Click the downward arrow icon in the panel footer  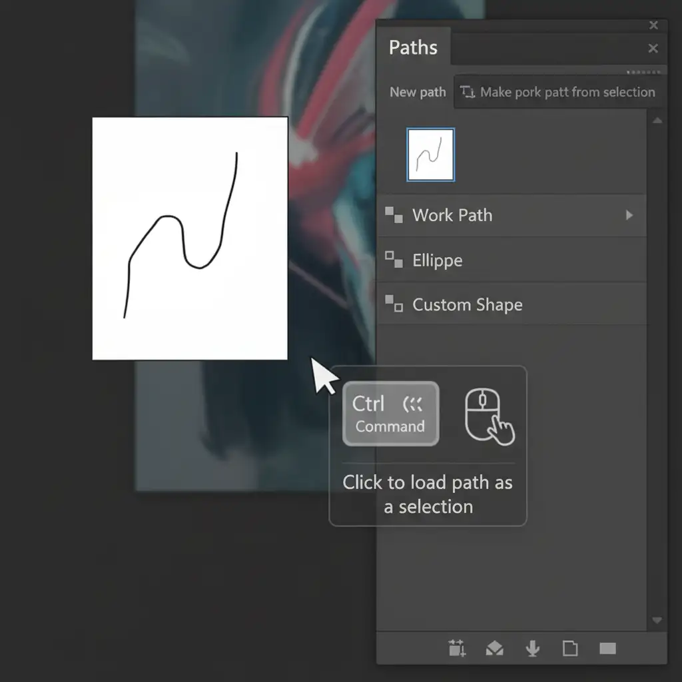click(x=532, y=648)
